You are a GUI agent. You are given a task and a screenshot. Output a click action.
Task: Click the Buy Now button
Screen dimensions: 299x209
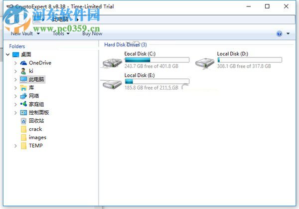92,33
